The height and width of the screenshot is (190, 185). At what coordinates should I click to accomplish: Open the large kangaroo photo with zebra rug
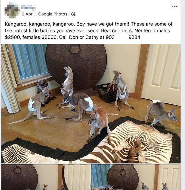pos(91,104)
